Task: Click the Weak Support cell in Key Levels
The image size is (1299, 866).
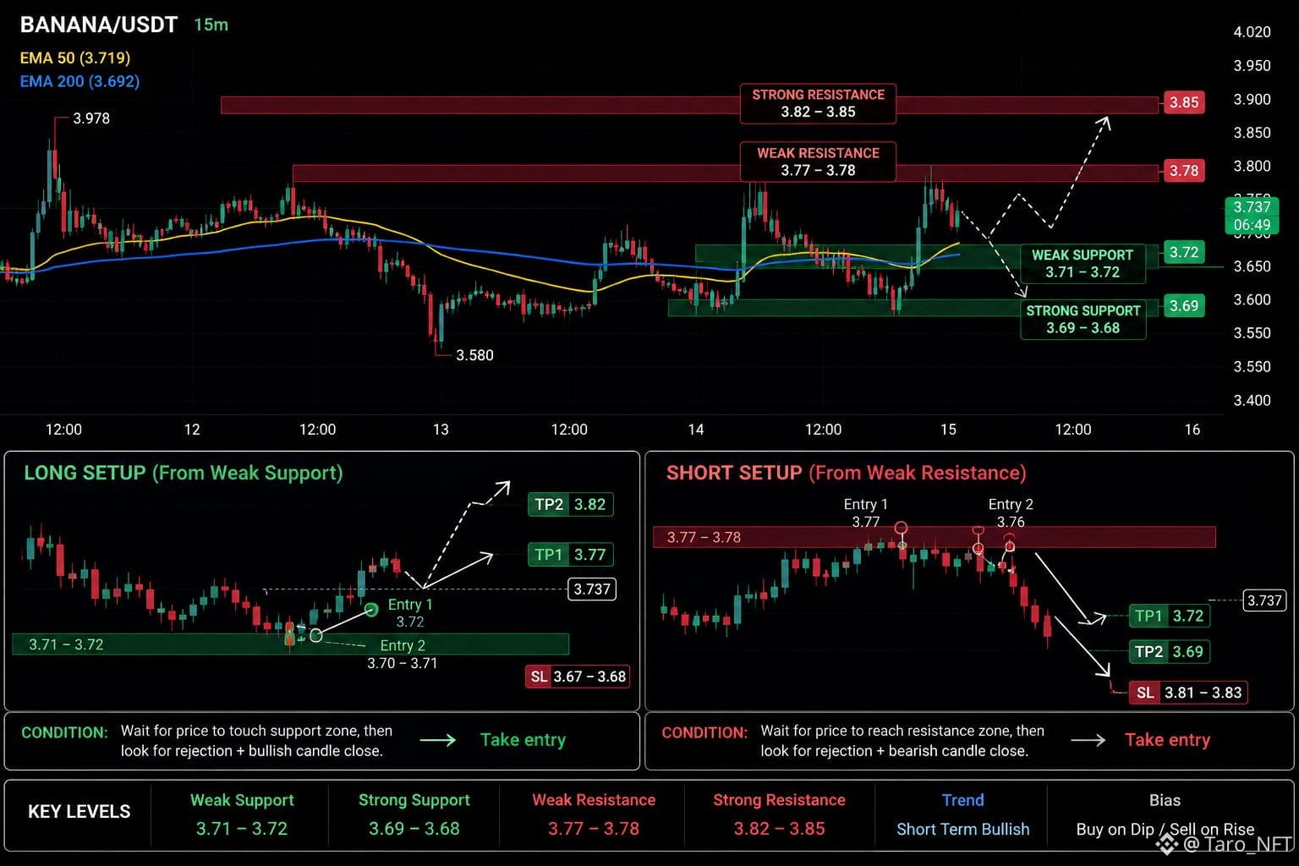Action: coord(242,814)
